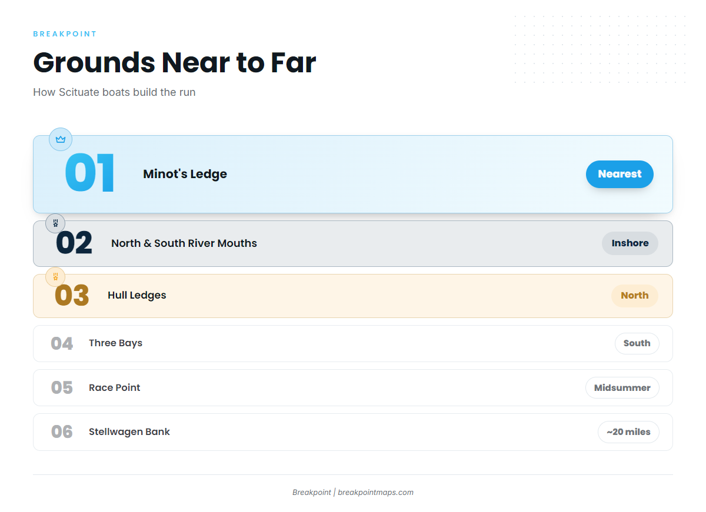Click the "North" tag on Hull Ledges
The image size is (706, 512).
635,296
